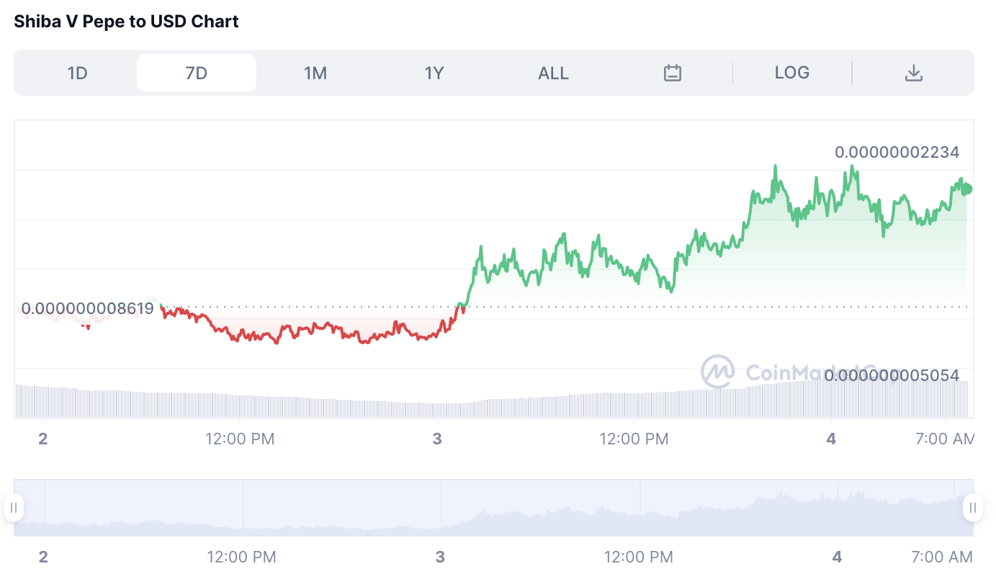This screenshot has height=574, width=996.
Task: Grab the right range slider handle
Action: (x=973, y=508)
